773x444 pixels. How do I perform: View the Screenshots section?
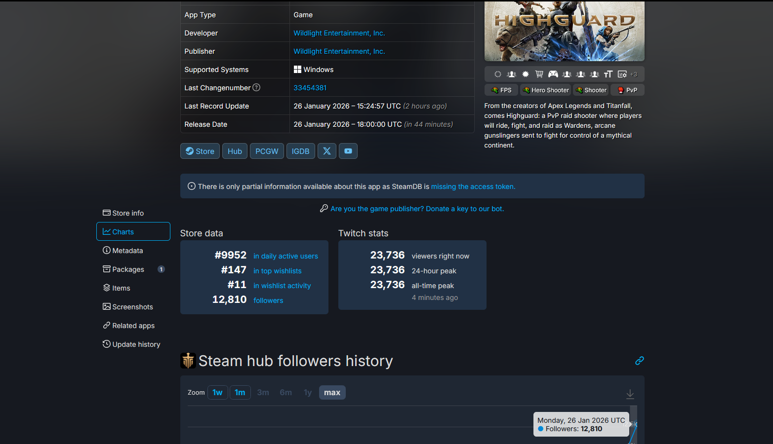tap(133, 306)
